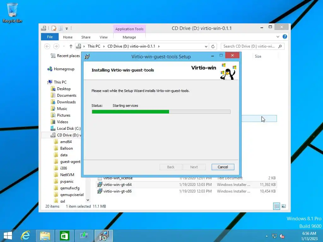Click the Search CD Drive input field

point(253,46)
